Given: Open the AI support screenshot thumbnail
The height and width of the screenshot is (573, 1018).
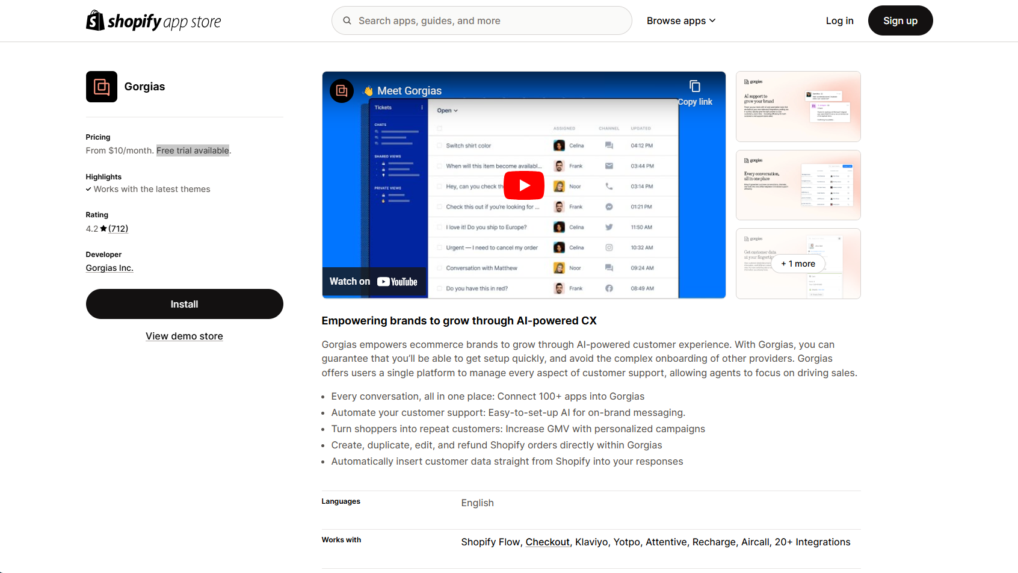Looking at the screenshot, I should point(798,107).
